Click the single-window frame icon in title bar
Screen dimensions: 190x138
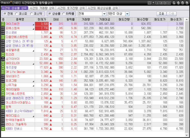149,3
